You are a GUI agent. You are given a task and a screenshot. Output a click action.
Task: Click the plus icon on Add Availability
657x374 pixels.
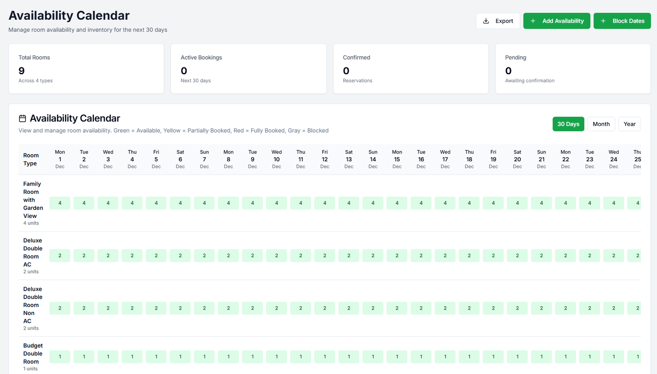coord(533,21)
